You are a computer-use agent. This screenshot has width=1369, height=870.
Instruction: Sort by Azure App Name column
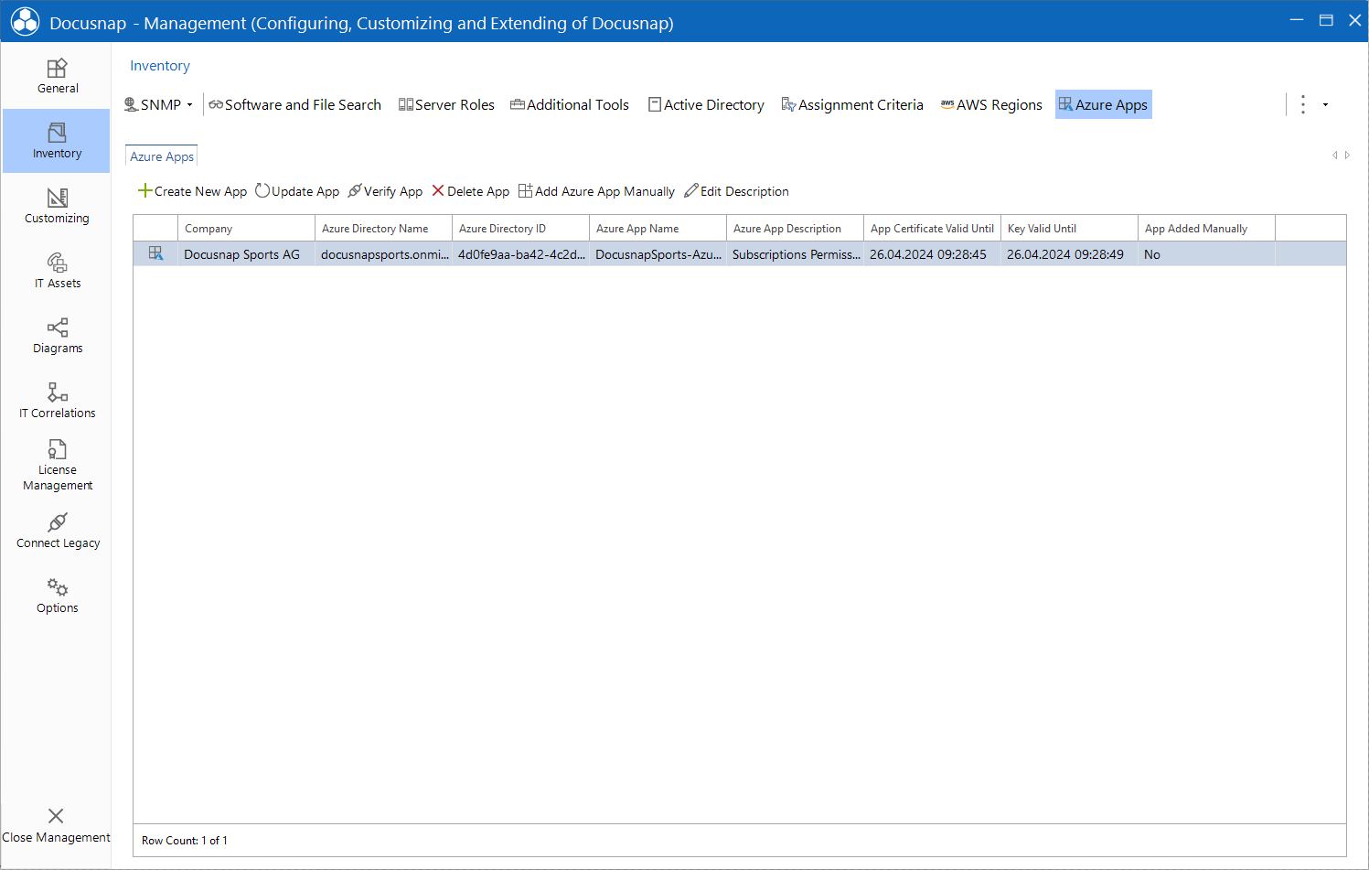658,228
